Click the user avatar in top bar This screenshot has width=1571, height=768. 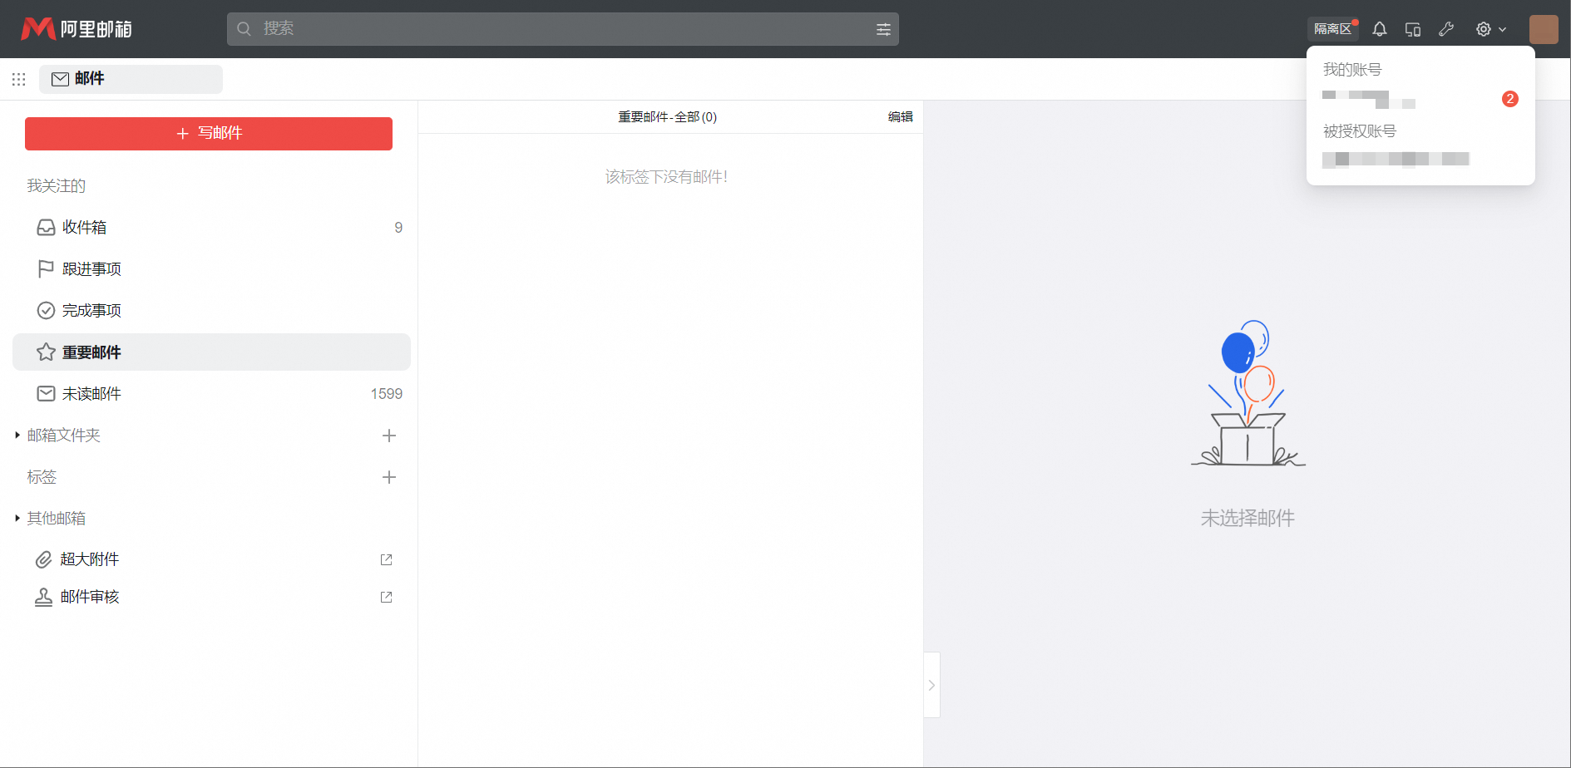click(x=1543, y=29)
